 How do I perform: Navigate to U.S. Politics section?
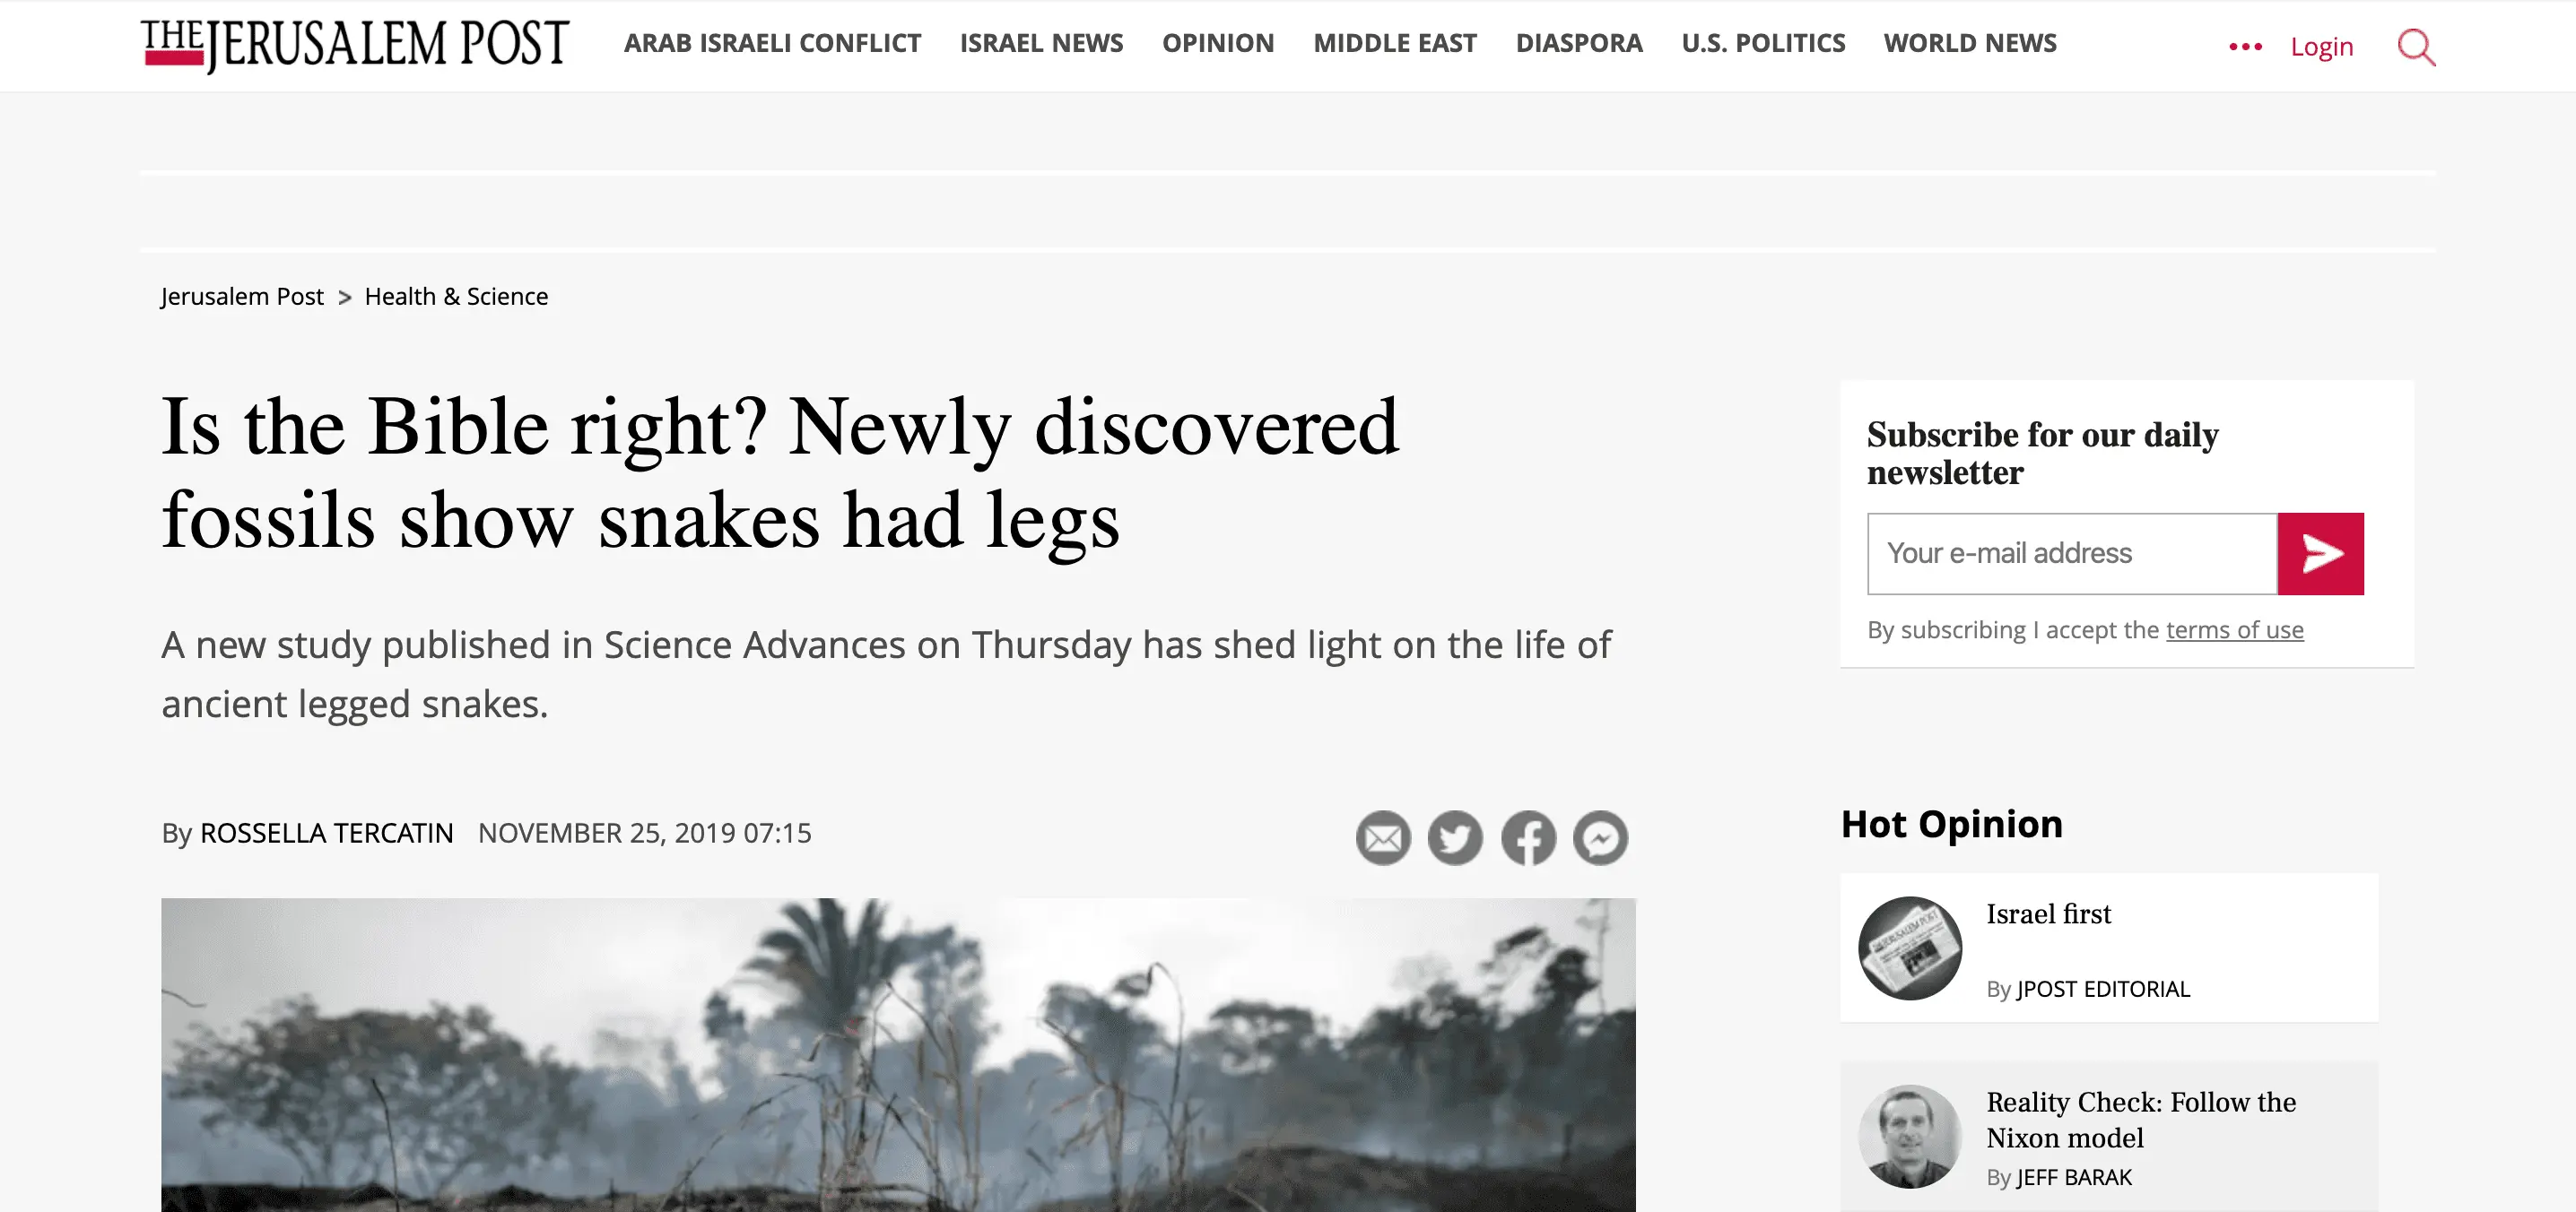pyautogui.click(x=1763, y=44)
